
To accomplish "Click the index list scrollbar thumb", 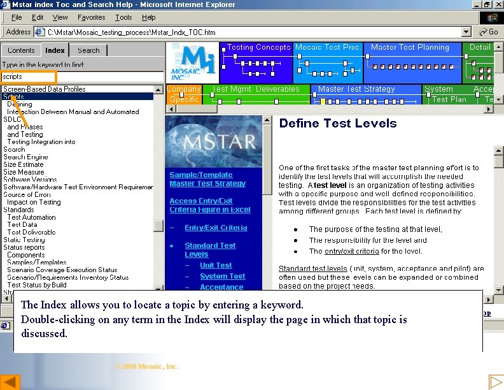I will pyautogui.click(x=158, y=226).
